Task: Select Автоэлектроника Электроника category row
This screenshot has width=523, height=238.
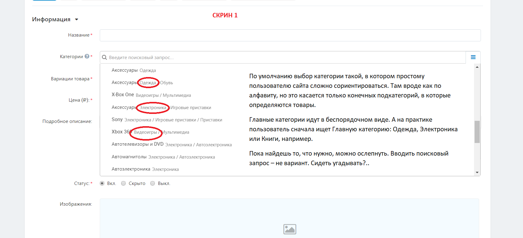Action: click(x=145, y=169)
